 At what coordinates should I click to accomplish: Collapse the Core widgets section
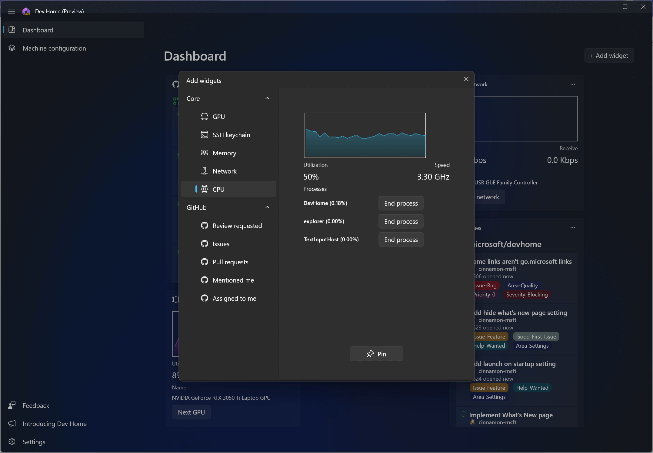pyautogui.click(x=267, y=98)
